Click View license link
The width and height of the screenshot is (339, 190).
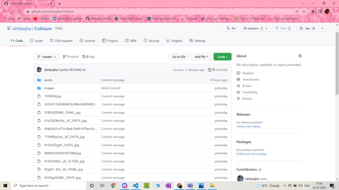[251, 80]
